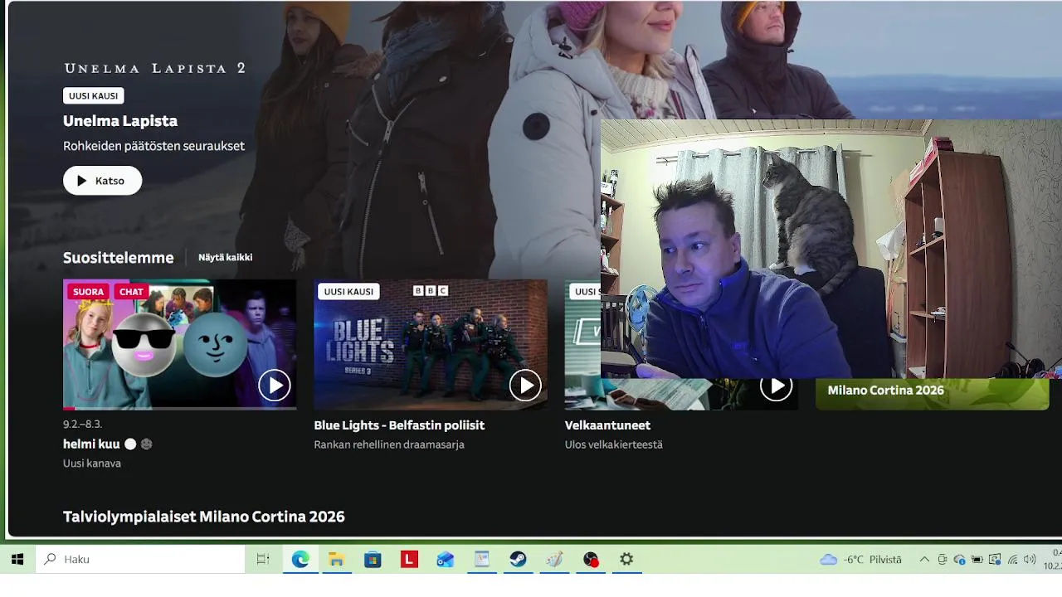
Task: Open the Outlook mail app in the taskbar
Action: click(446, 560)
